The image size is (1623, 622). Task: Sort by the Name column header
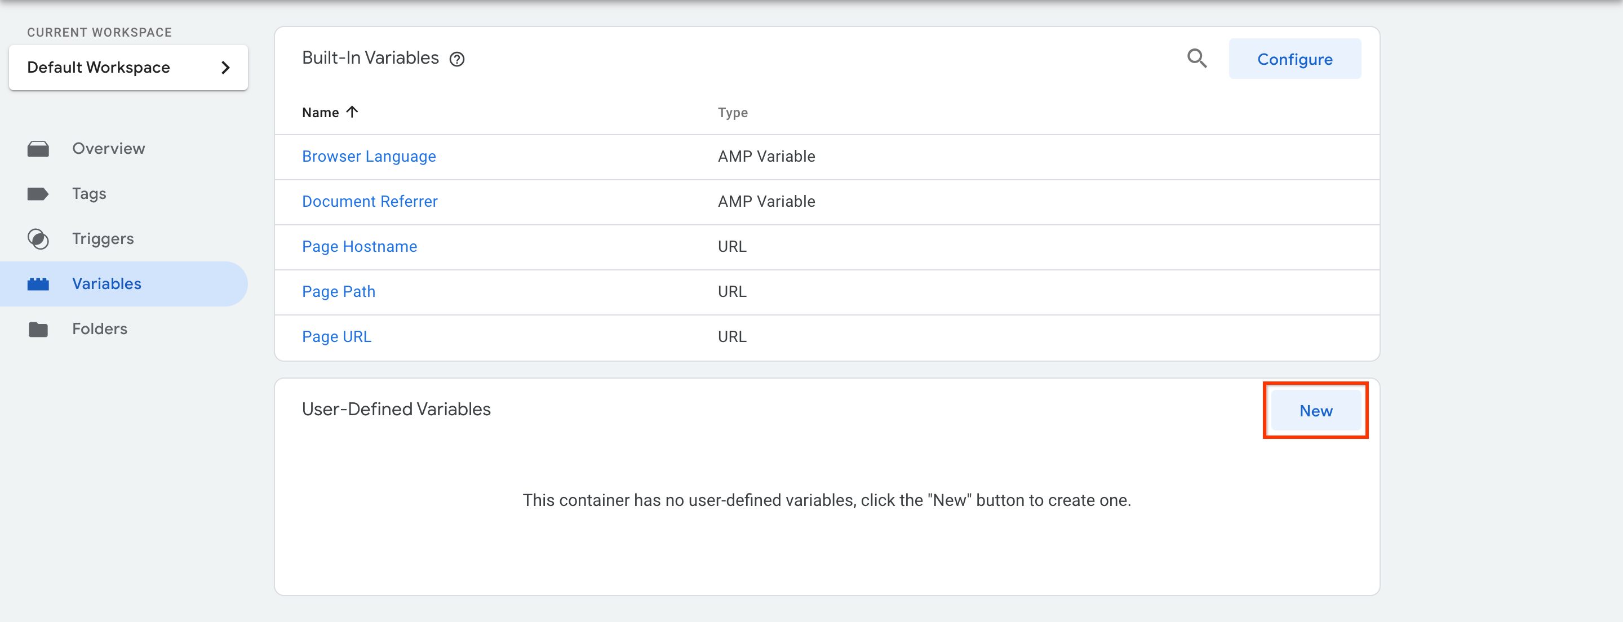coord(321,112)
